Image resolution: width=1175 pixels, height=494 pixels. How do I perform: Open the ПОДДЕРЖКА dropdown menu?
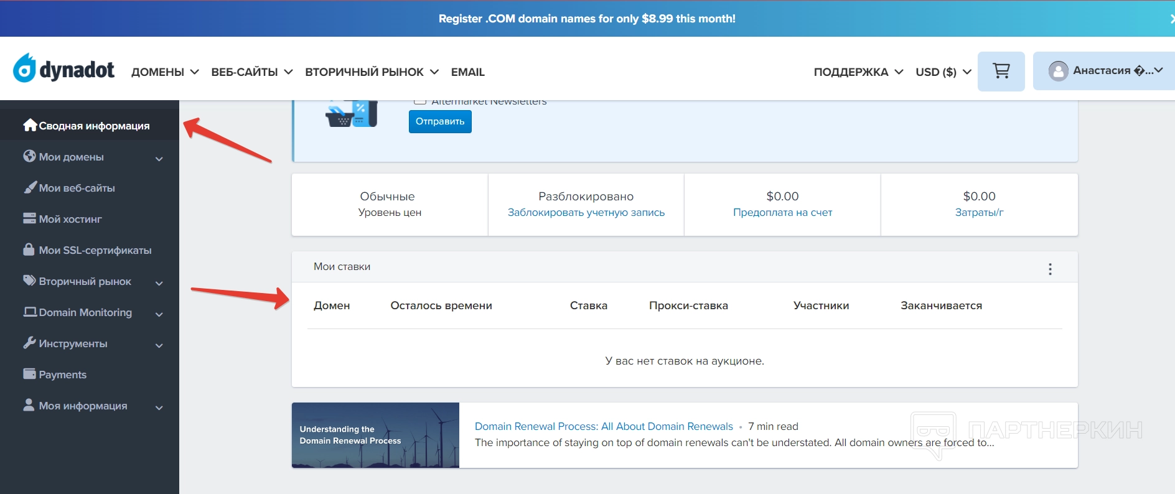[x=858, y=72]
